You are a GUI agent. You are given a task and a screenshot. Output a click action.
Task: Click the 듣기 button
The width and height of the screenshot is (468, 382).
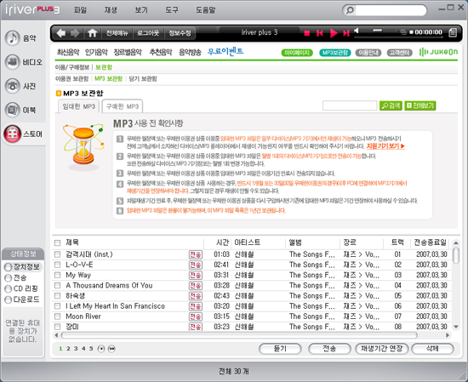280,349
